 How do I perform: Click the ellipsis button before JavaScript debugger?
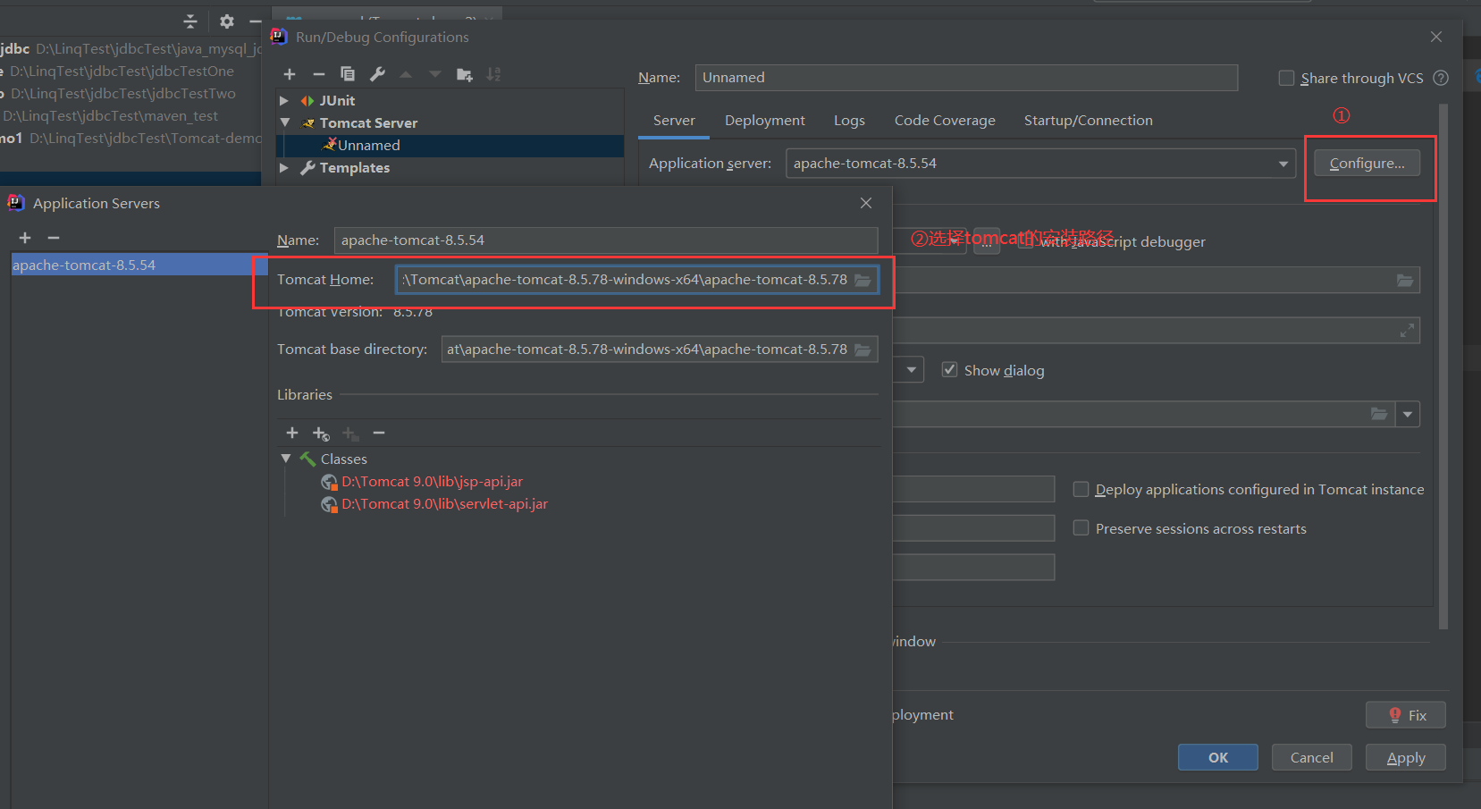pyautogui.click(x=987, y=241)
